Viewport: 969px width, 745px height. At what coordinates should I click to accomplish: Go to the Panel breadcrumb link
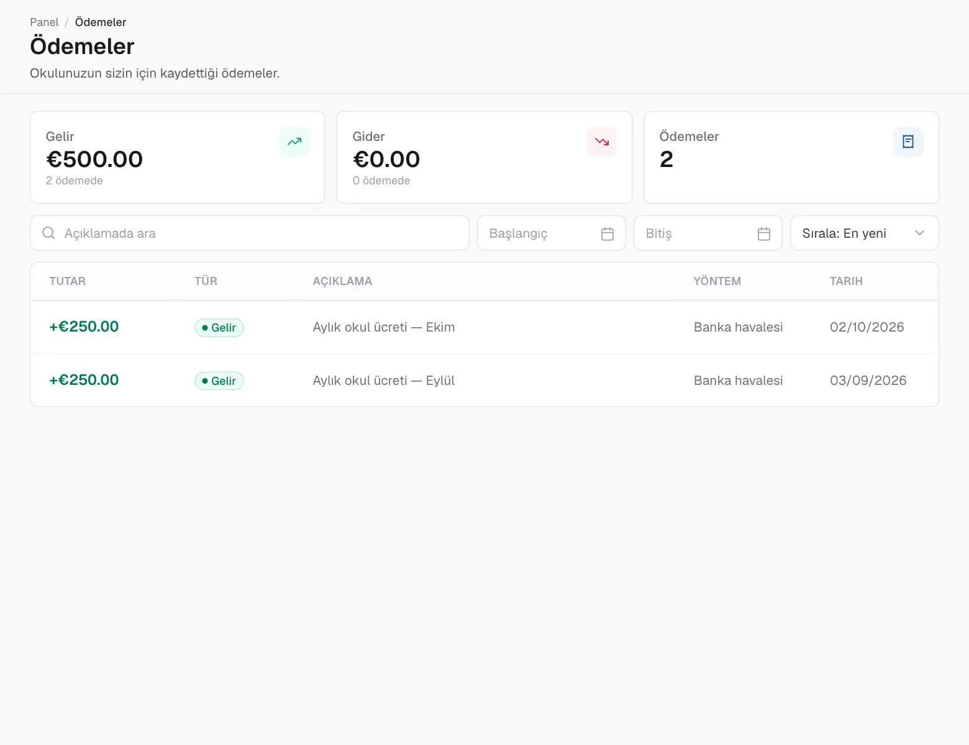44,22
